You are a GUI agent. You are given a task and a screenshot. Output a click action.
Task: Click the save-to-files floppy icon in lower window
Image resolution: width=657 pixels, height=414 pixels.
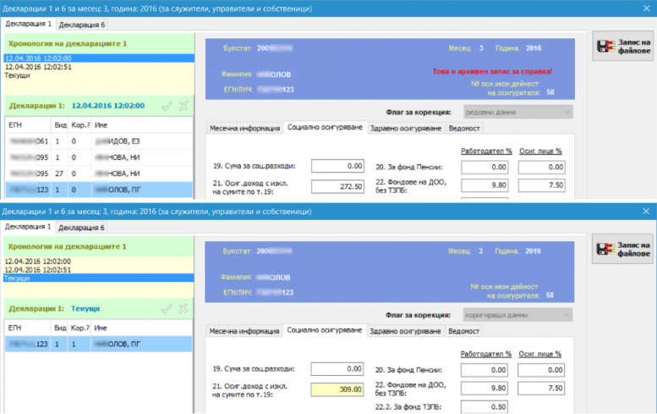(605, 249)
